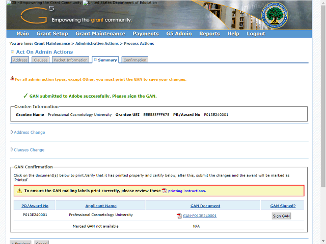Click the icon beside Act On Admin Actions heading

(12, 52)
